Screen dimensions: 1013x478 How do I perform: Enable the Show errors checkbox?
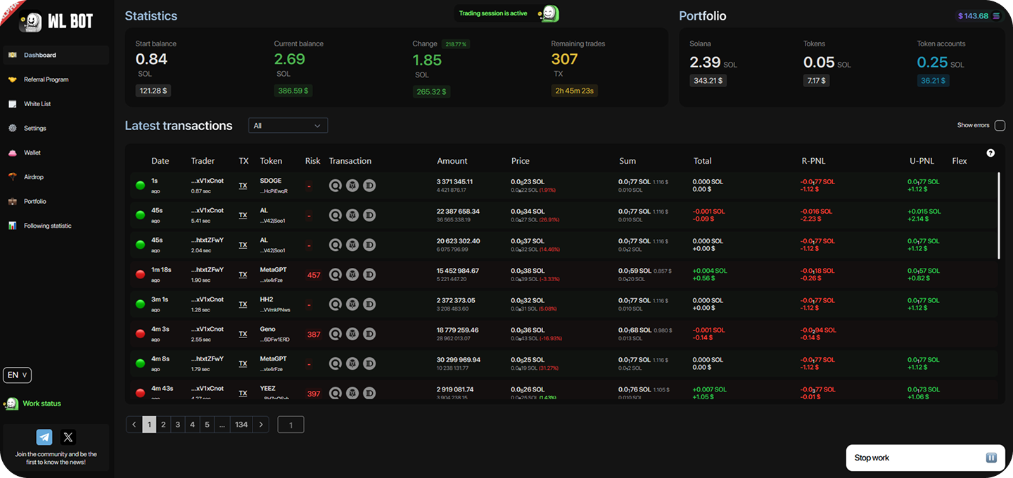(1000, 125)
